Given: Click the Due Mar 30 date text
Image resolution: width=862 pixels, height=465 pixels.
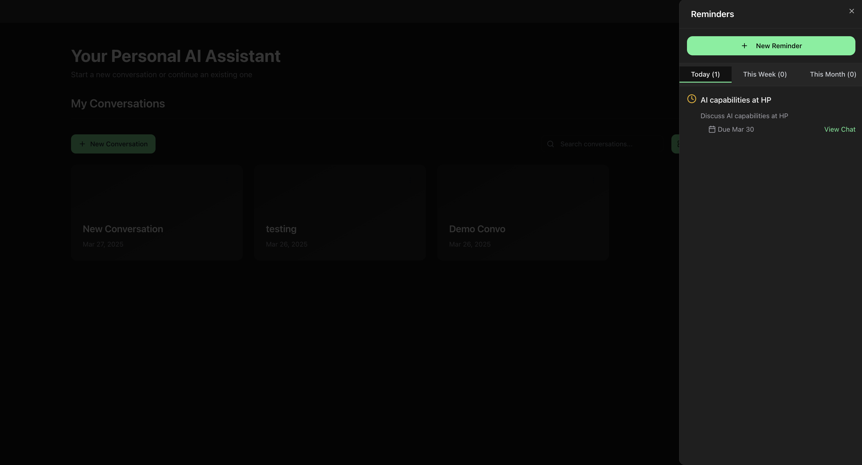Looking at the screenshot, I should point(736,129).
